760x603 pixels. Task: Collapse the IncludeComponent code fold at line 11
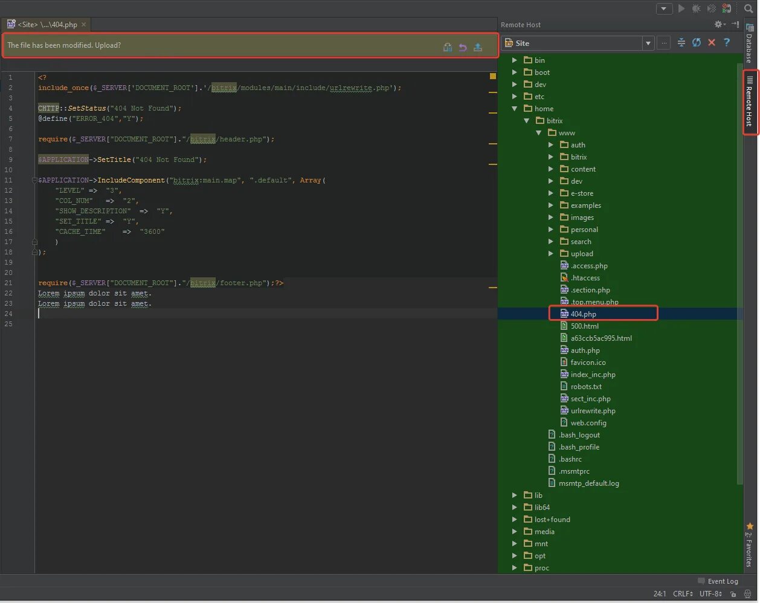34,180
